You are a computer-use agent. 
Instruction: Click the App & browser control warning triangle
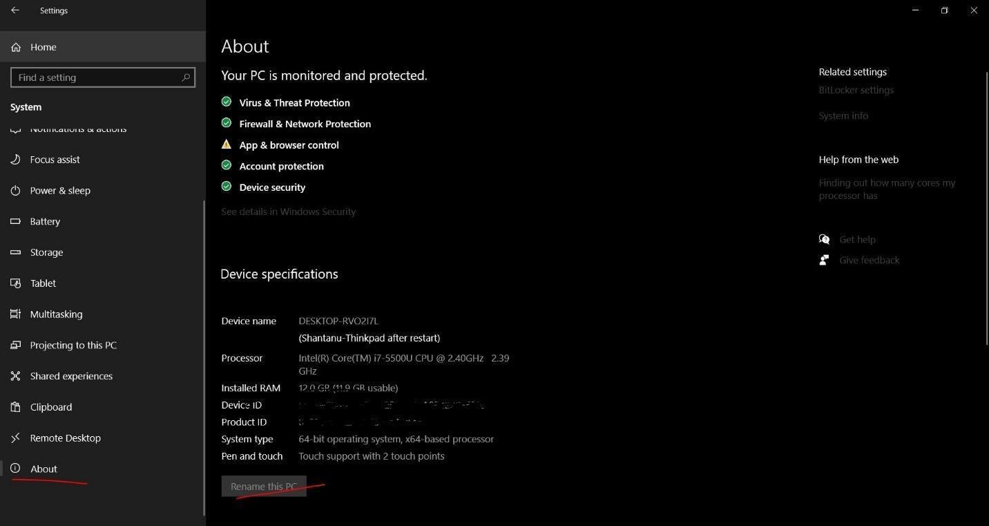click(227, 144)
